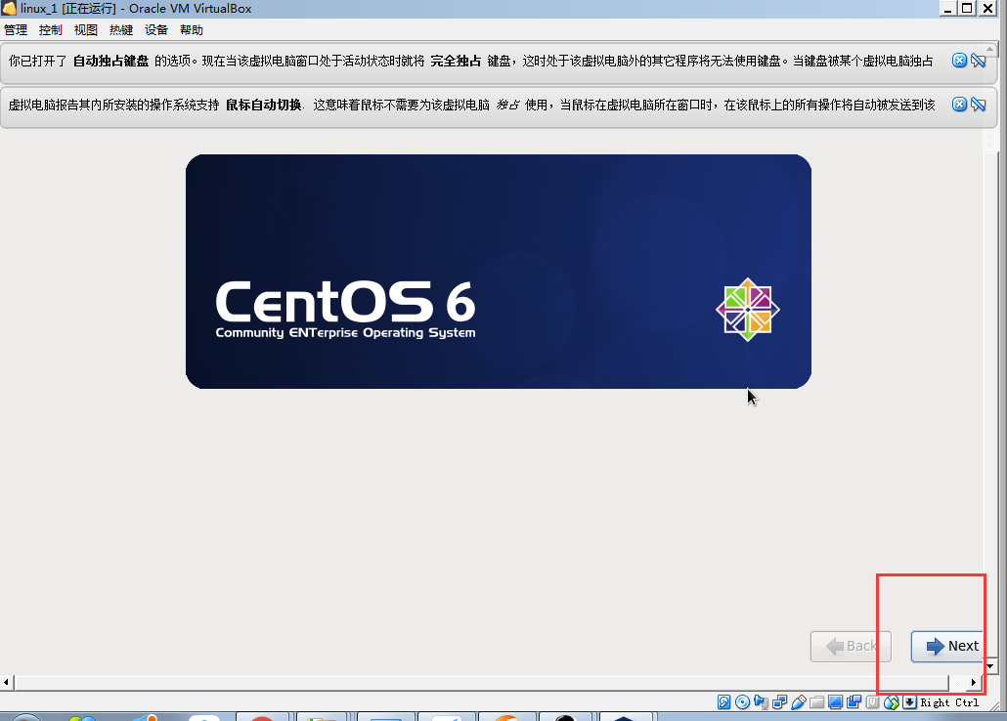Suppress future 自动独占键盘 keyboard capture messages
Screen dimensions: 1007x721
[978, 61]
